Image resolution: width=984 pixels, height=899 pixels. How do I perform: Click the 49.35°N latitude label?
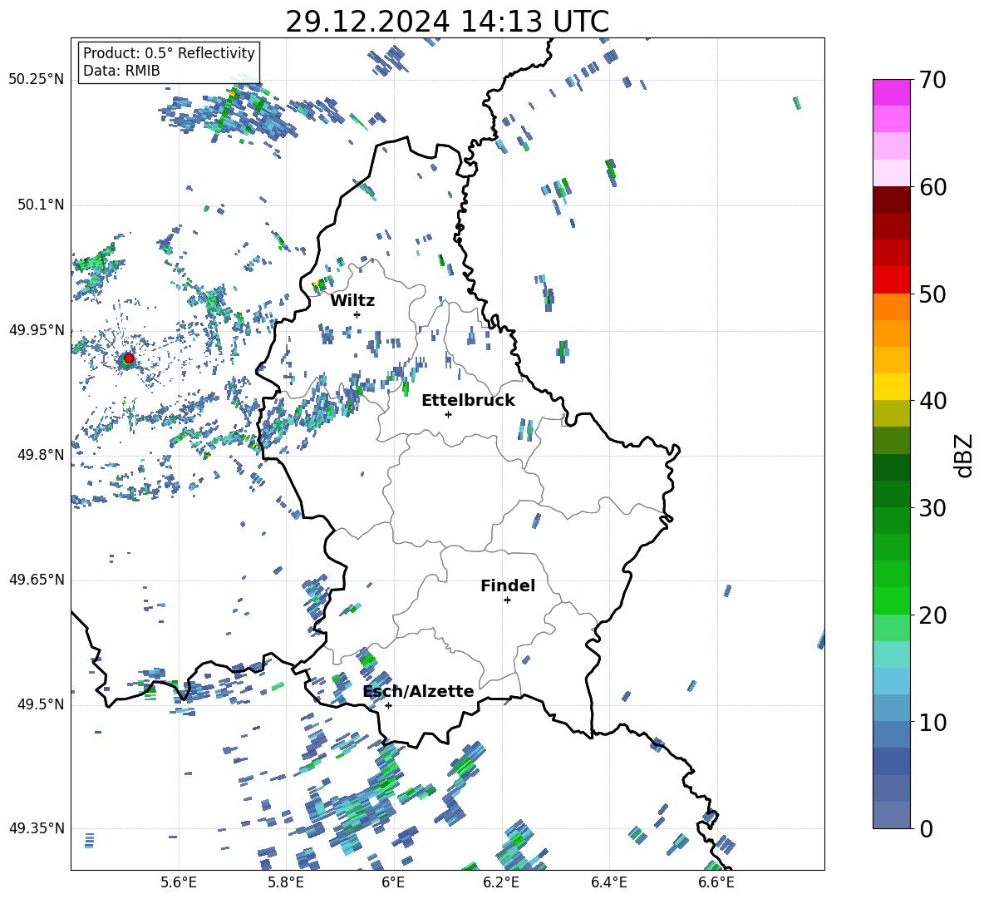[x=37, y=828]
